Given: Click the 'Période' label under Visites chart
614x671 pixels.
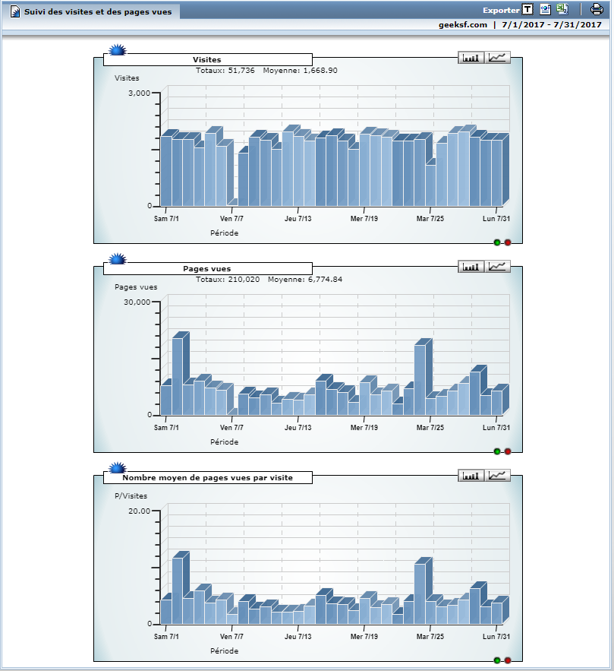Looking at the screenshot, I should [x=225, y=233].
